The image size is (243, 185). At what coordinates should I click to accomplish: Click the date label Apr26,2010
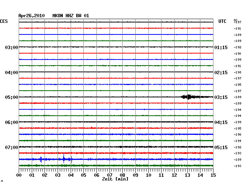32,16
